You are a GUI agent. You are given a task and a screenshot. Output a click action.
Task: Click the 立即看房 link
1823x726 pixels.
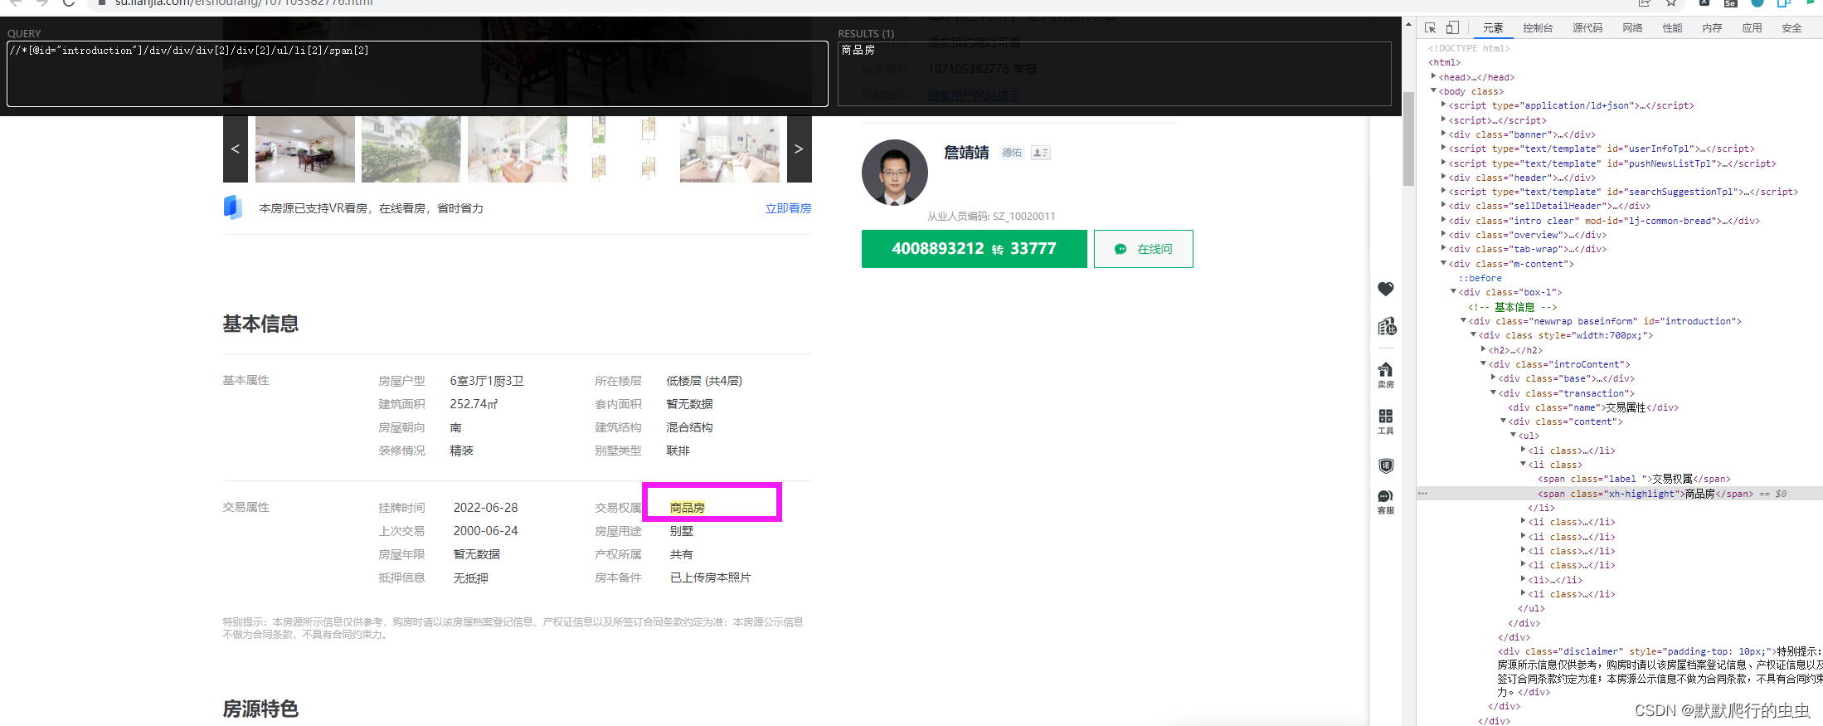pyautogui.click(x=788, y=208)
